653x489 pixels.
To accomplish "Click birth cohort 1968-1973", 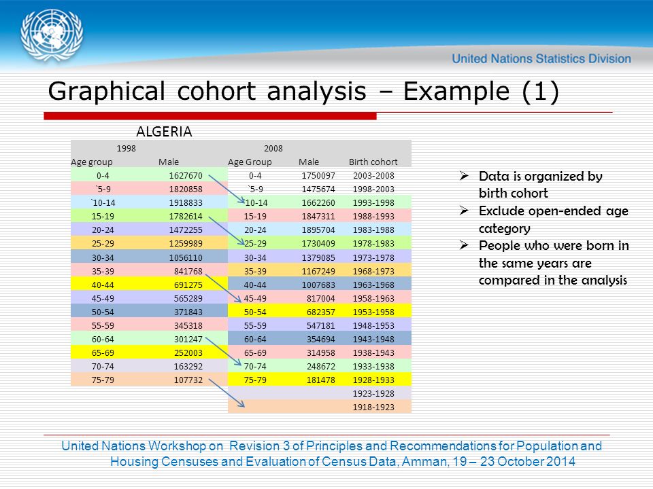I will pyautogui.click(x=373, y=271).
